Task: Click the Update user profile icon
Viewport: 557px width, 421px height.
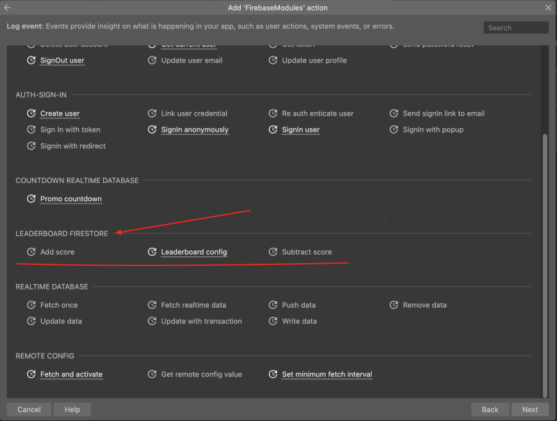Action: pos(273,61)
